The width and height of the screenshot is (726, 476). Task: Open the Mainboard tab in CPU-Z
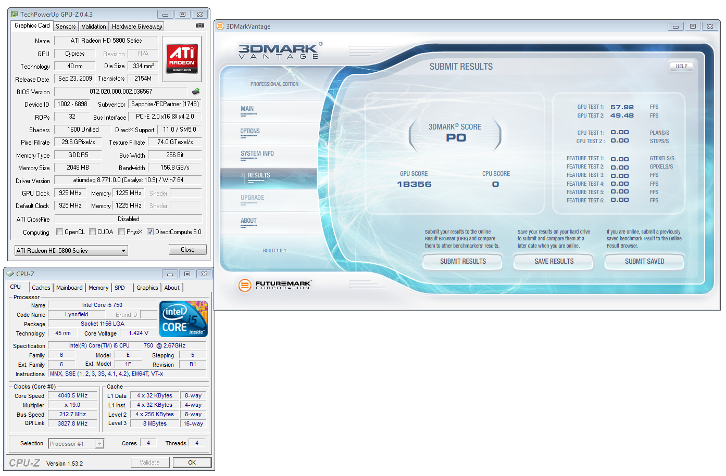coord(69,288)
